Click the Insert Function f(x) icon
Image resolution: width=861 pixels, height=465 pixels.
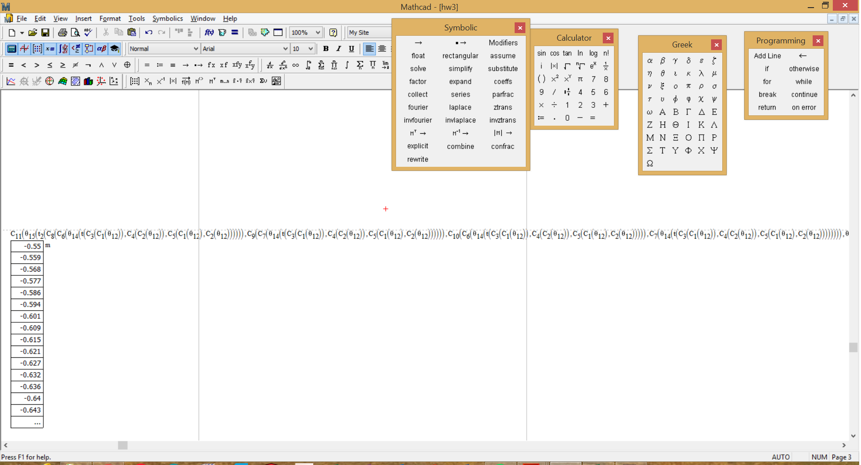(209, 33)
